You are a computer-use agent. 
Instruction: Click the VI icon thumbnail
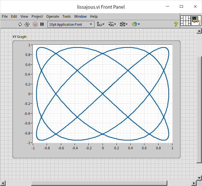[x=196, y=21]
